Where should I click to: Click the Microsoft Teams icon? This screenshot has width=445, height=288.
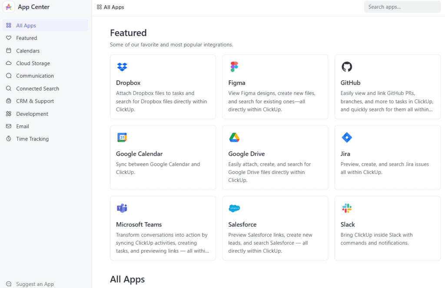[x=122, y=208]
